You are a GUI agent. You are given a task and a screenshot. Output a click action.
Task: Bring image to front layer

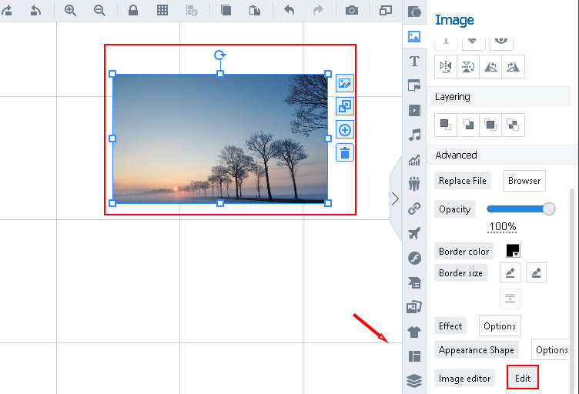pos(446,125)
